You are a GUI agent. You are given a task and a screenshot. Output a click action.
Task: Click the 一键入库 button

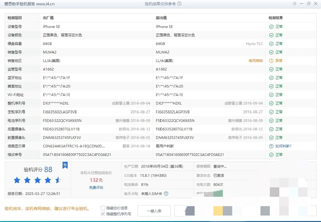[x=154, y=211]
